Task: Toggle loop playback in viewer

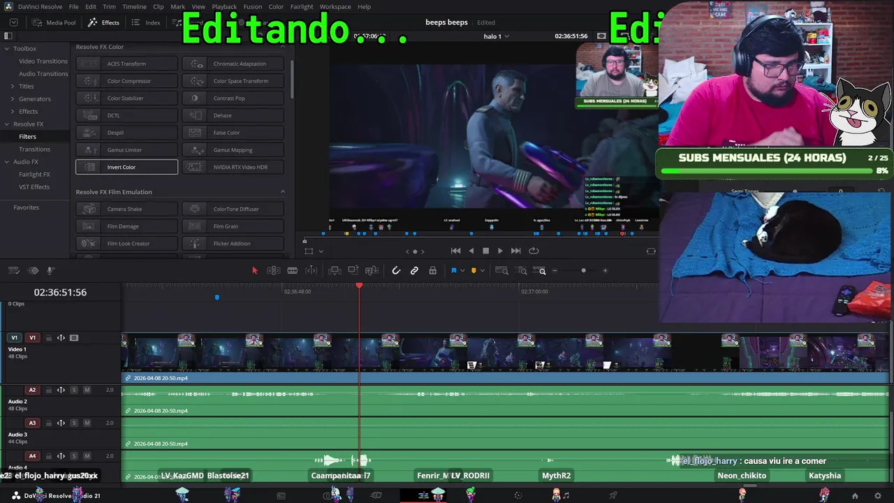Action: tap(534, 251)
